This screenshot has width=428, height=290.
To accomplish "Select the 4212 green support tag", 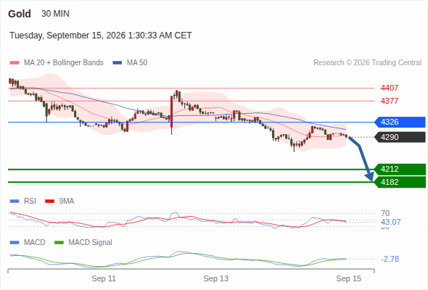I will [x=400, y=169].
